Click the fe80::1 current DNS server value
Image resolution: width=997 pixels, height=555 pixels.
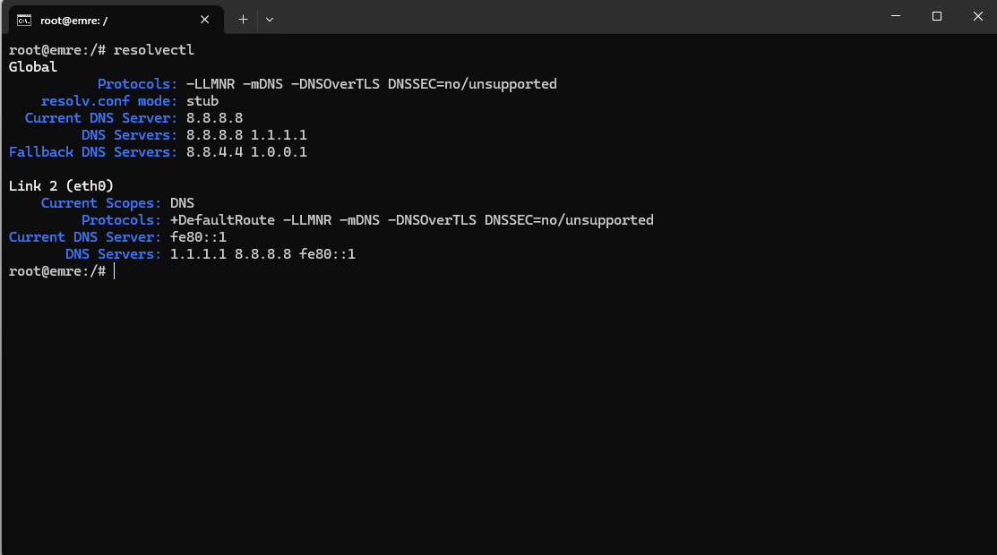click(x=198, y=237)
